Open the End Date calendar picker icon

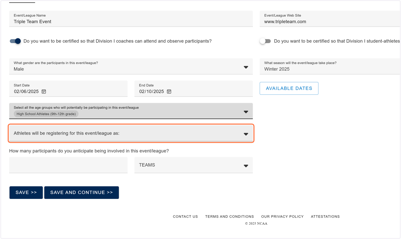click(x=169, y=91)
